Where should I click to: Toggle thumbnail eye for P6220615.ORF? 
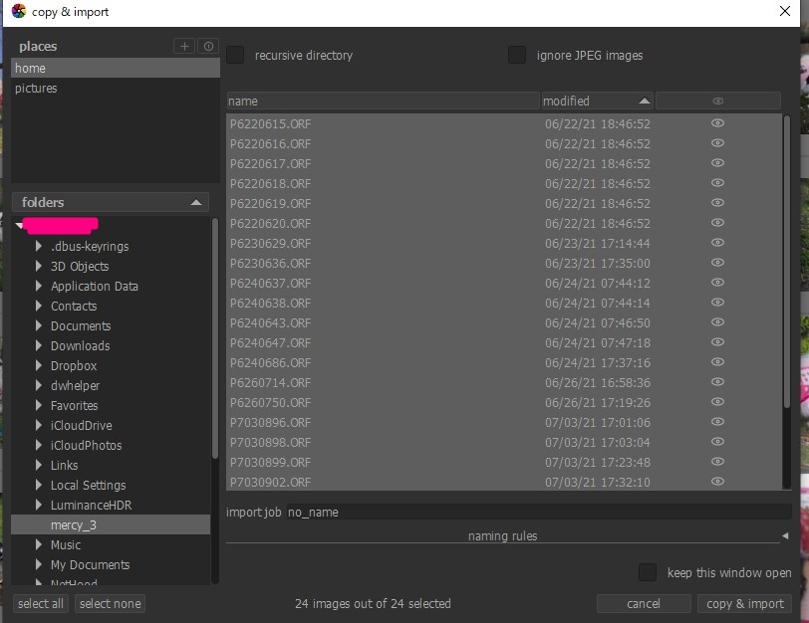click(717, 123)
